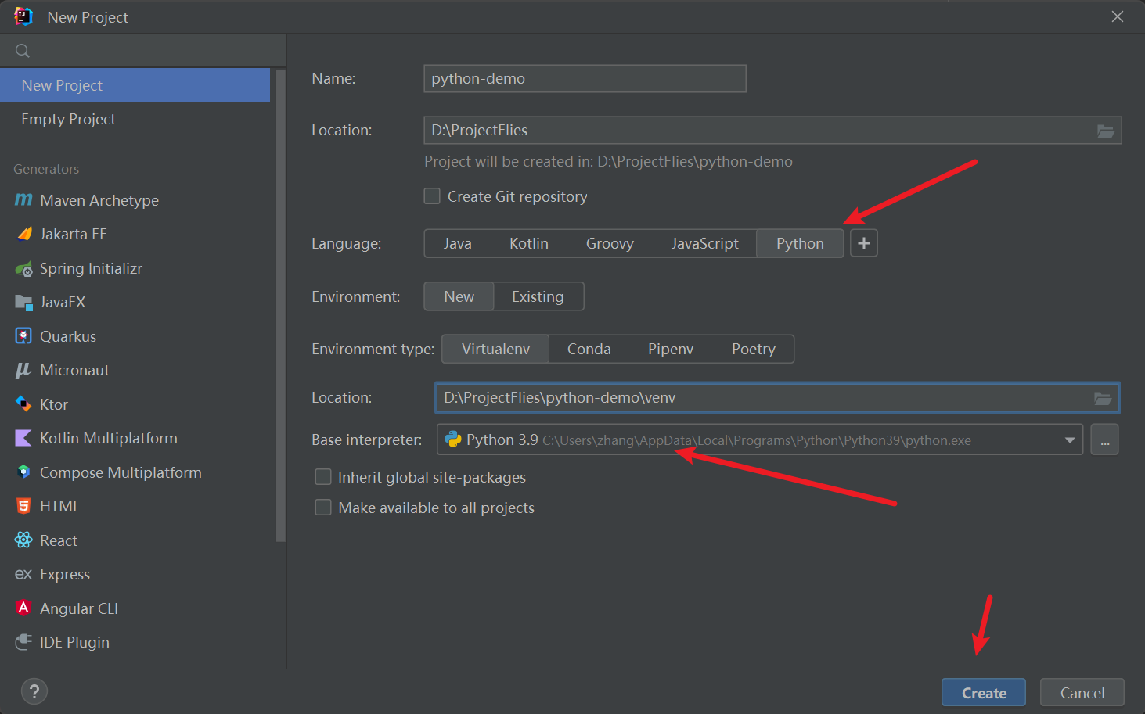
Task: Select JavaScript language option
Action: (x=704, y=243)
